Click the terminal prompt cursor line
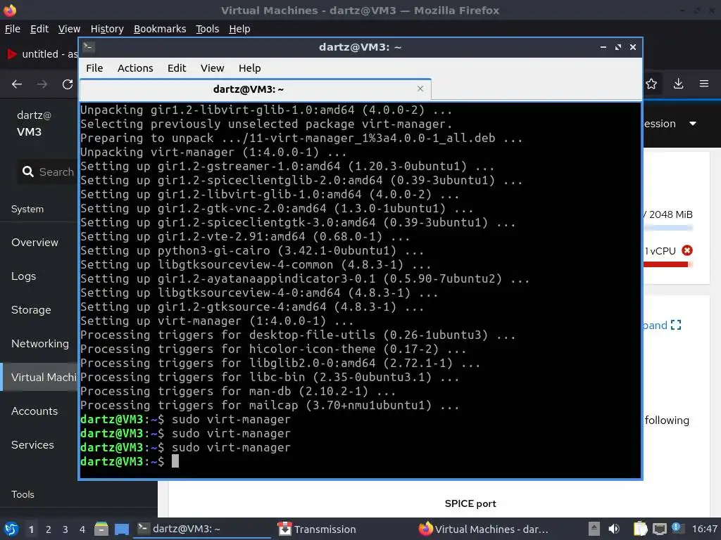 [175, 461]
